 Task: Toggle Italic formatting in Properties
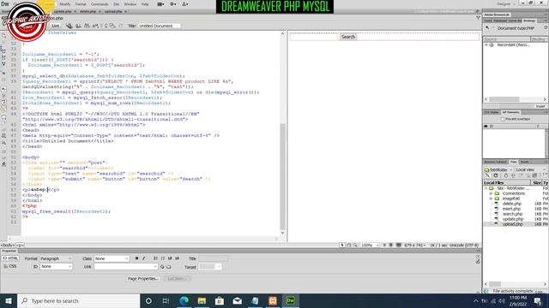pyautogui.click(x=144, y=258)
